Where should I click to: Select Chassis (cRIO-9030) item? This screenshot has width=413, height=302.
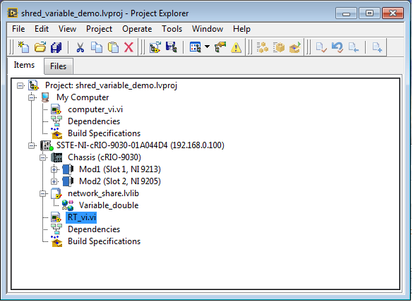tap(104, 157)
